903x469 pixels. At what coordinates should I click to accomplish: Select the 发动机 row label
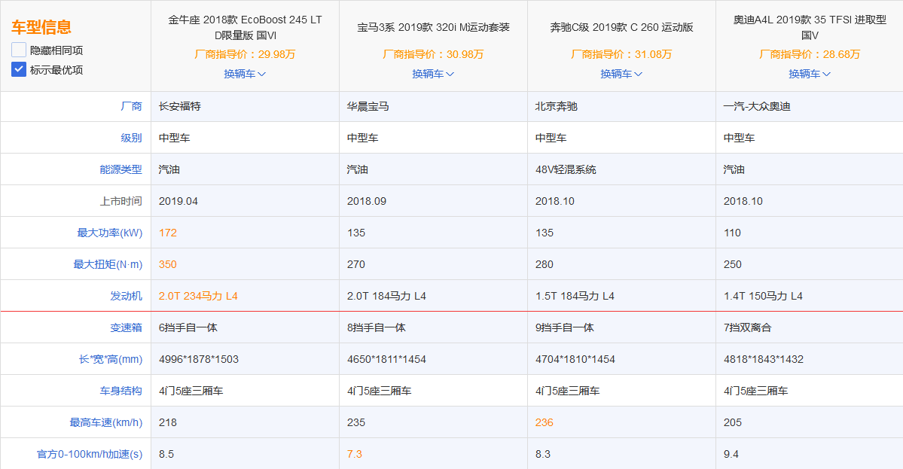(126, 297)
